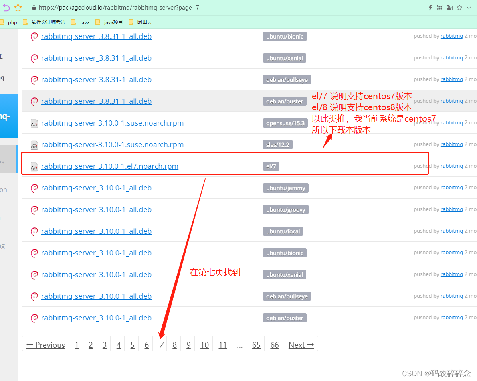Click the lightning bolt speed icon
Image resolution: width=477 pixels, height=381 pixels.
coord(431,8)
